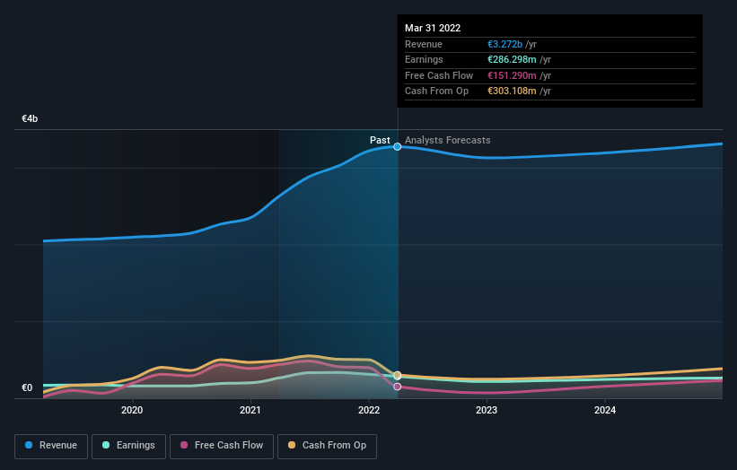Click the 'Cash From Op' row label in tooltip
The height and width of the screenshot is (470, 737).
click(436, 91)
